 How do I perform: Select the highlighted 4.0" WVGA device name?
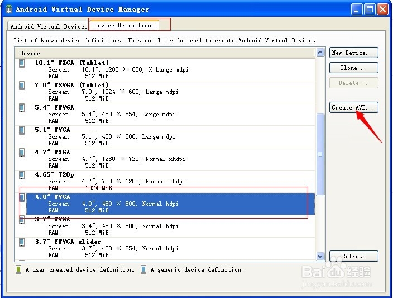(x=52, y=197)
